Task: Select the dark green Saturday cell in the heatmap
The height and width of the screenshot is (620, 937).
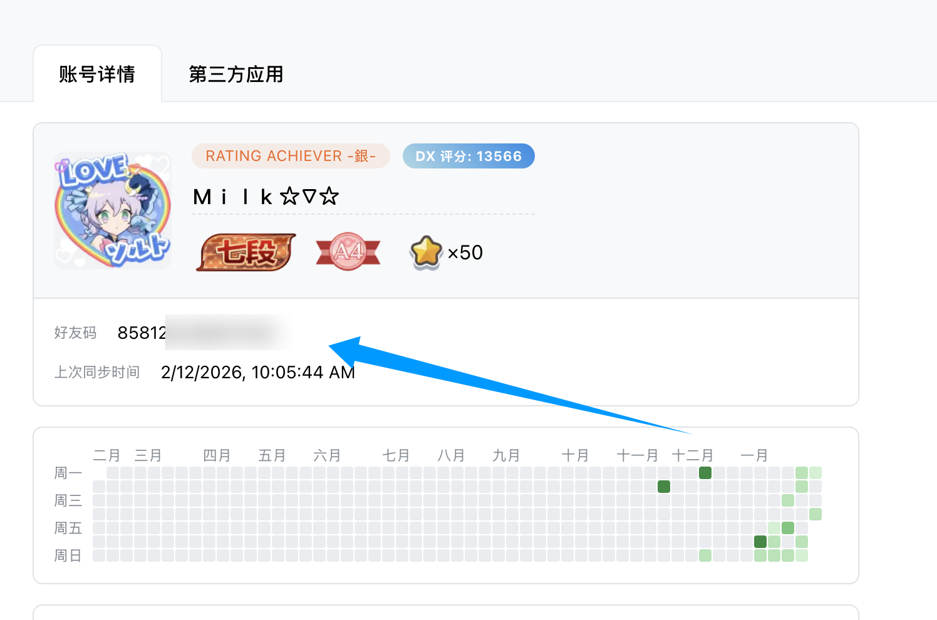Action: [x=760, y=542]
